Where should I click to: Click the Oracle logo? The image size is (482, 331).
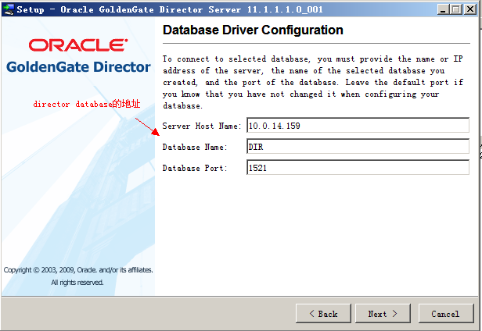pos(78,45)
